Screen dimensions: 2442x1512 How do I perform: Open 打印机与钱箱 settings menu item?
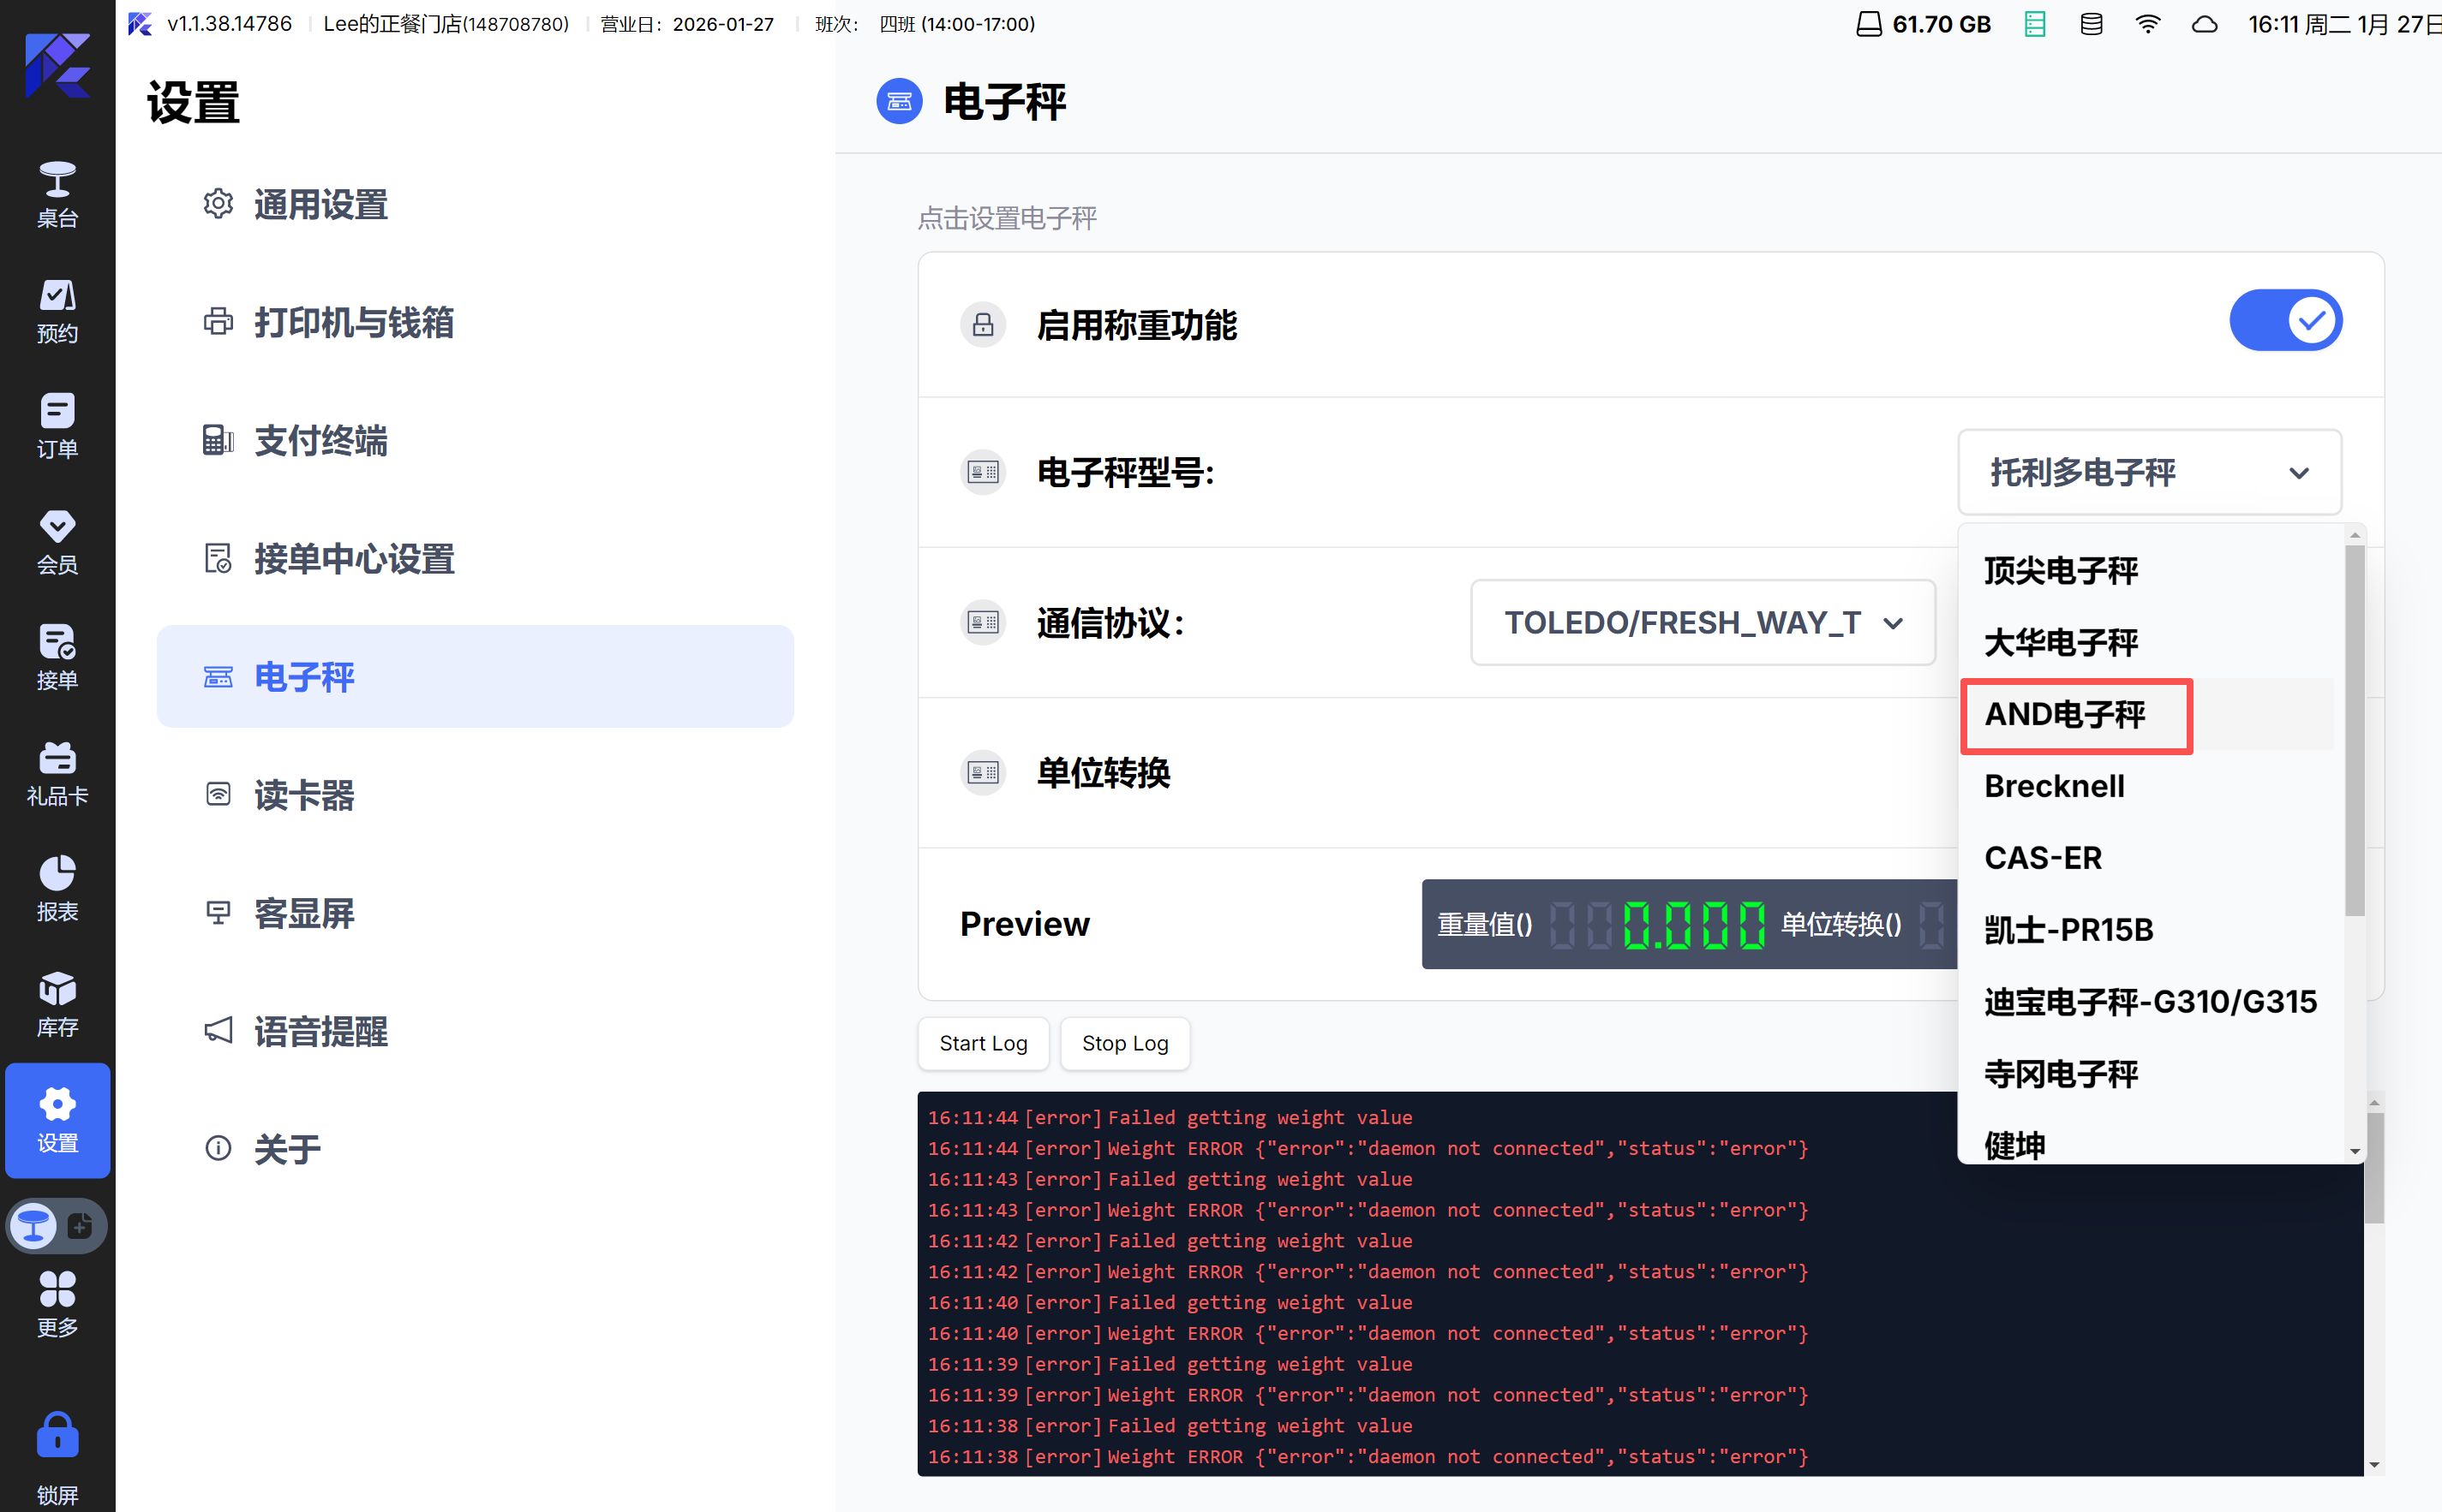353,323
